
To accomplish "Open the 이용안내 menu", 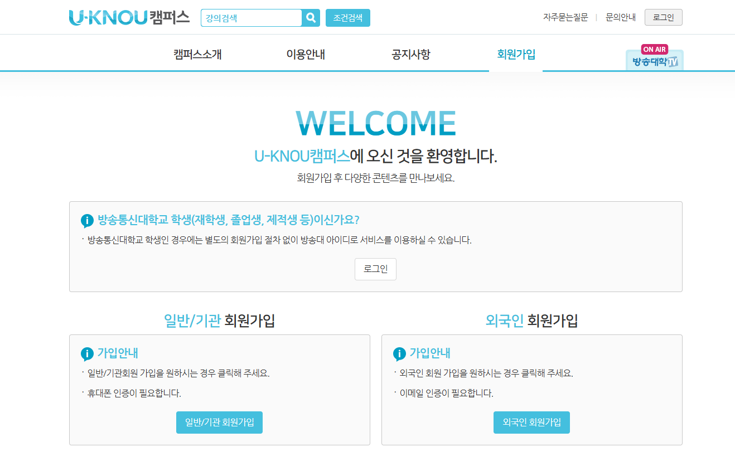I will 306,55.
